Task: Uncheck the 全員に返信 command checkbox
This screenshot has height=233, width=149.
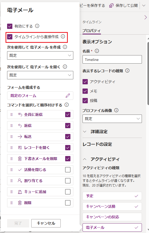Action: [68, 115]
